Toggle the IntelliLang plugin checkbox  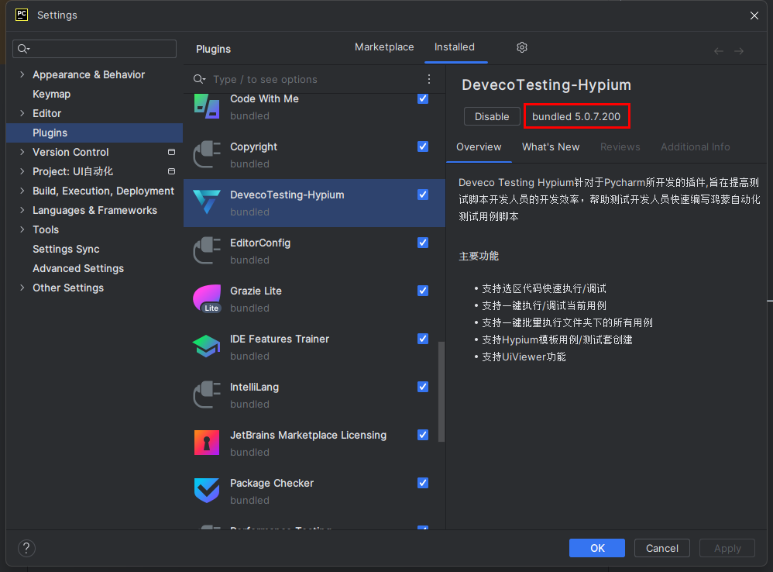coord(423,387)
